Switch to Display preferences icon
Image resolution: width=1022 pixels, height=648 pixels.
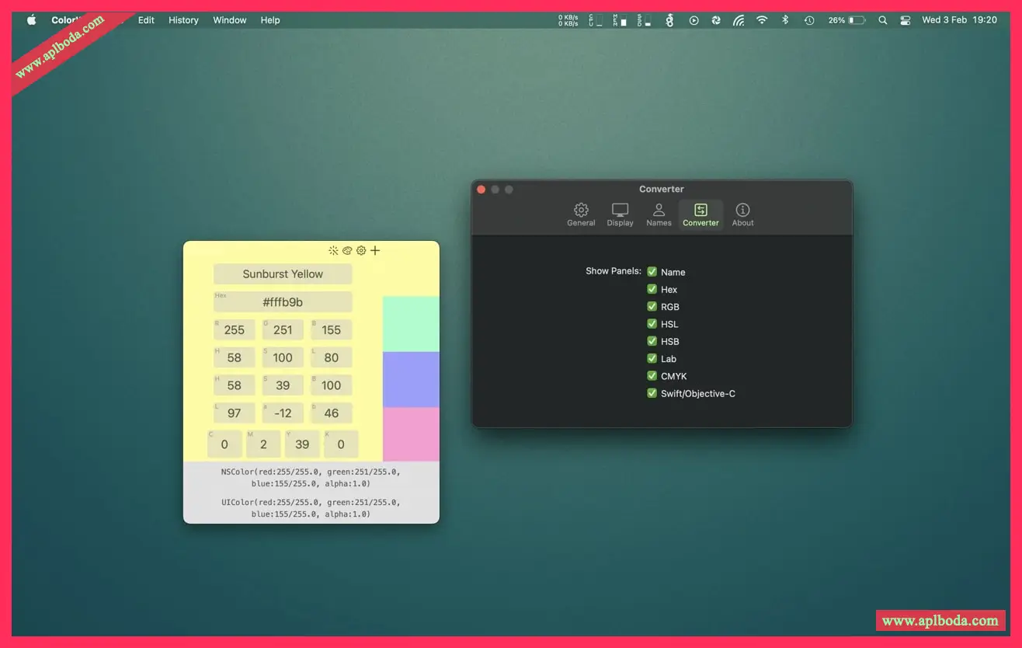pos(620,214)
